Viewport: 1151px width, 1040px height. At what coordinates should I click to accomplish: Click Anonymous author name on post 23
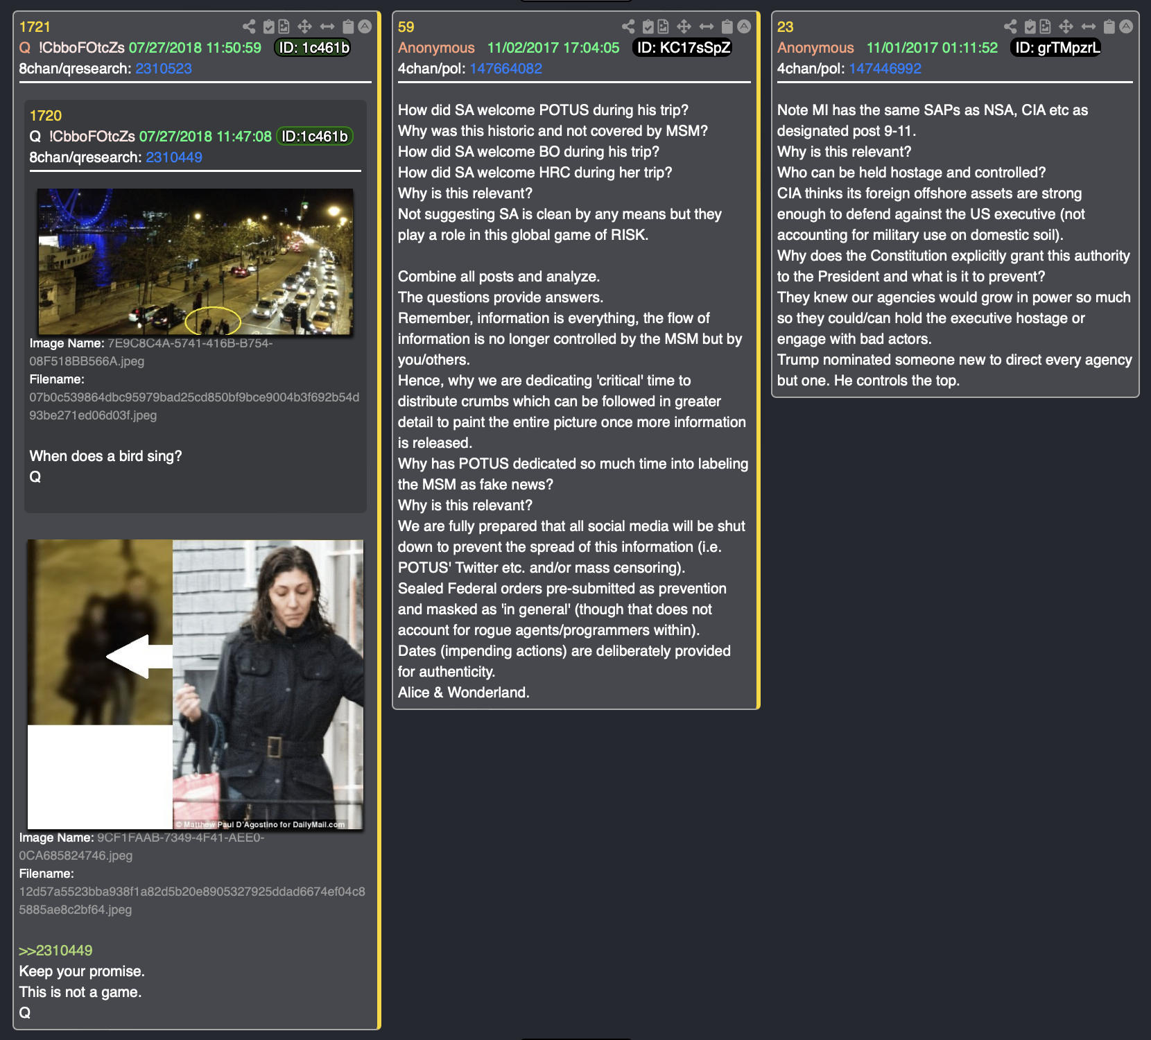coord(815,48)
